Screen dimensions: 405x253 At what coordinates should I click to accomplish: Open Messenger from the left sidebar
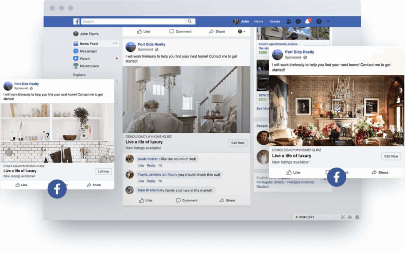[x=85, y=51]
